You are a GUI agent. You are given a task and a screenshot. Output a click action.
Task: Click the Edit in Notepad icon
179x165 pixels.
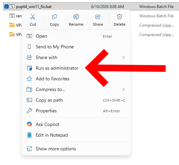point(29,135)
